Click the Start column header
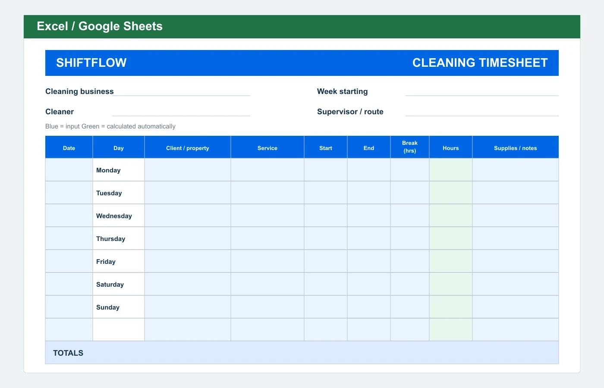The image size is (604, 388). point(326,147)
